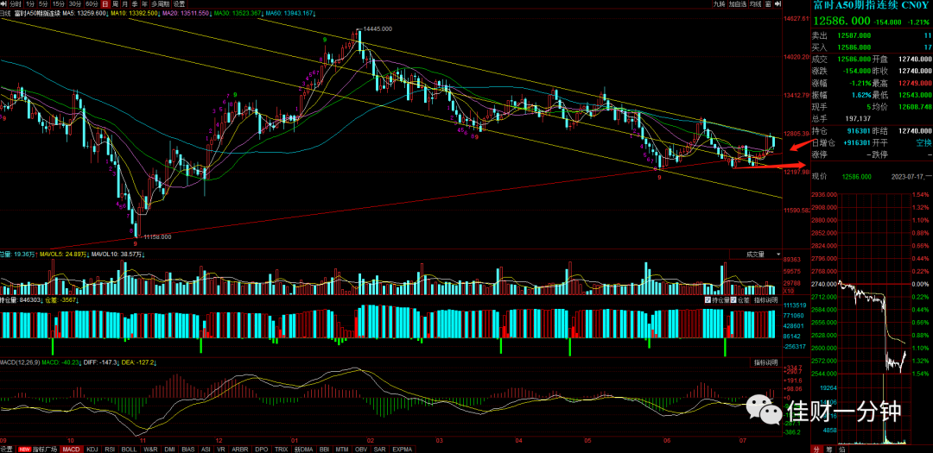The height and width of the screenshot is (453, 933).
Task: Select the 分 tab under the intraday chart
Action: click(817, 449)
